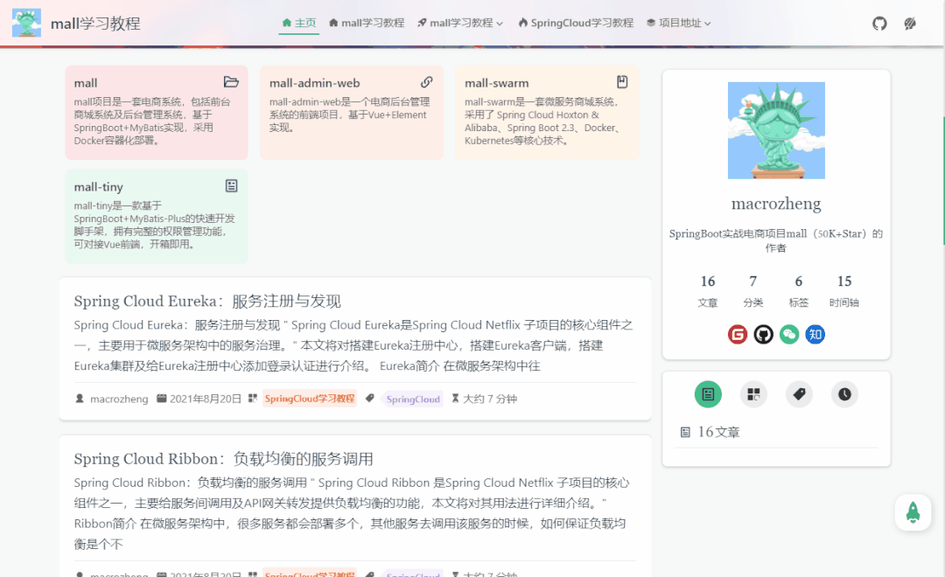The image size is (945, 577).
Task: Click the SpringCloud tag on Eureka article
Action: click(413, 399)
